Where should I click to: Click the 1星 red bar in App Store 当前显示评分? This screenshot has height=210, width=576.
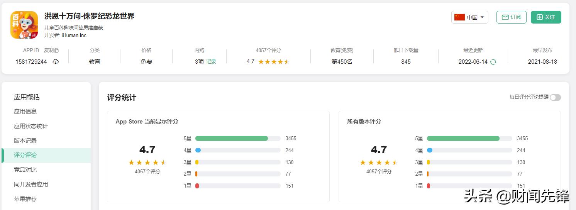[x=197, y=186]
